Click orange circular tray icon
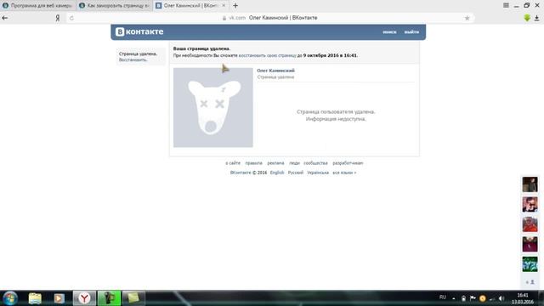 click(483, 298)
